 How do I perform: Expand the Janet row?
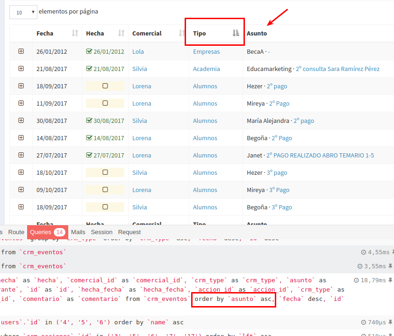(21, 155)
